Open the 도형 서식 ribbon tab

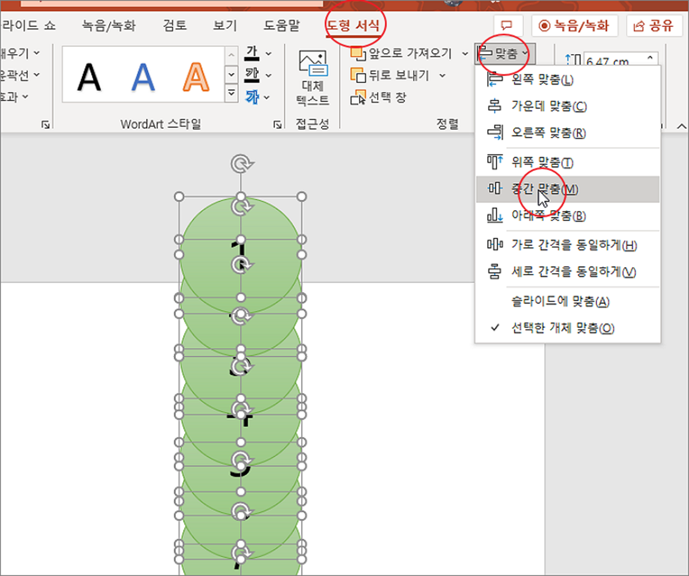click(x=353, y=25)
